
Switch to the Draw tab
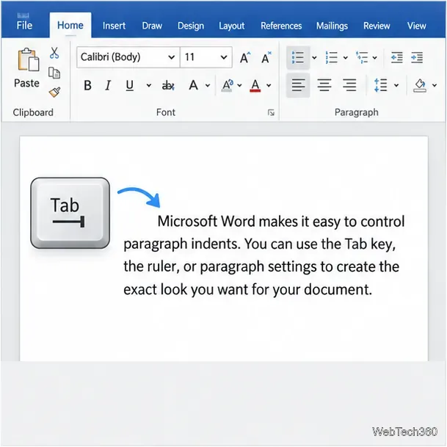click(152, 26)
